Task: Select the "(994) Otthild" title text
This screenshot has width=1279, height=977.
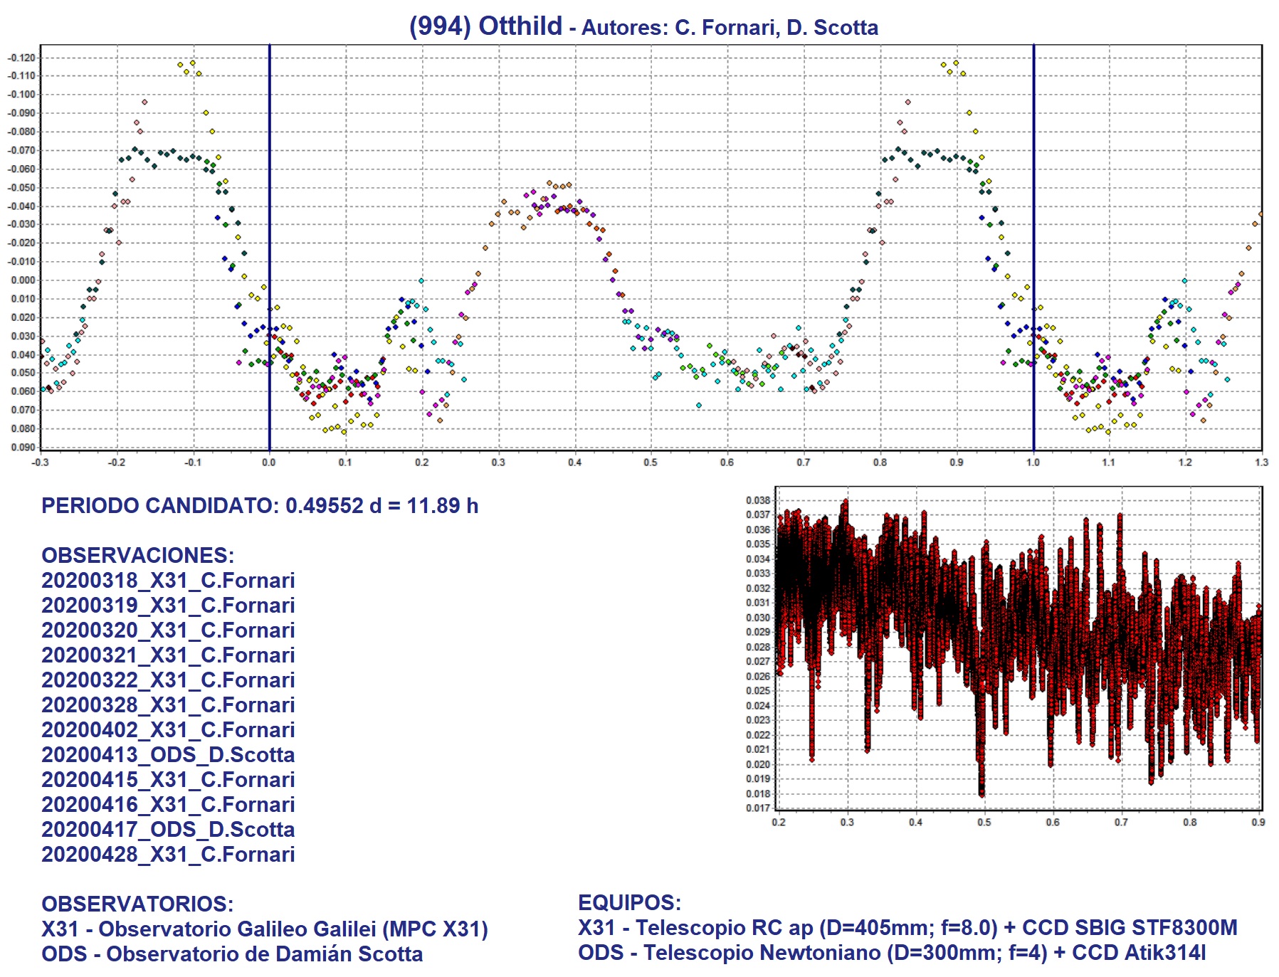Action: tap(485, 26)
